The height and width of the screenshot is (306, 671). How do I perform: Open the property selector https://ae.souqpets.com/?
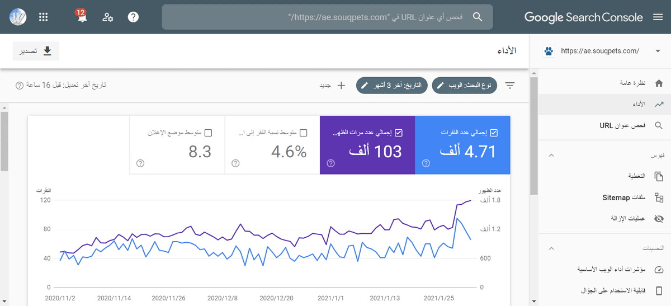(x=600, y=51)
